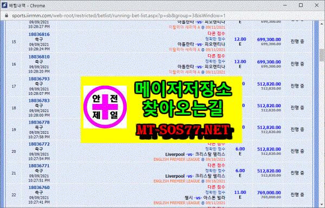Maximize the Chrome window
The image size is (325, 208).
[x=301, y=5]
